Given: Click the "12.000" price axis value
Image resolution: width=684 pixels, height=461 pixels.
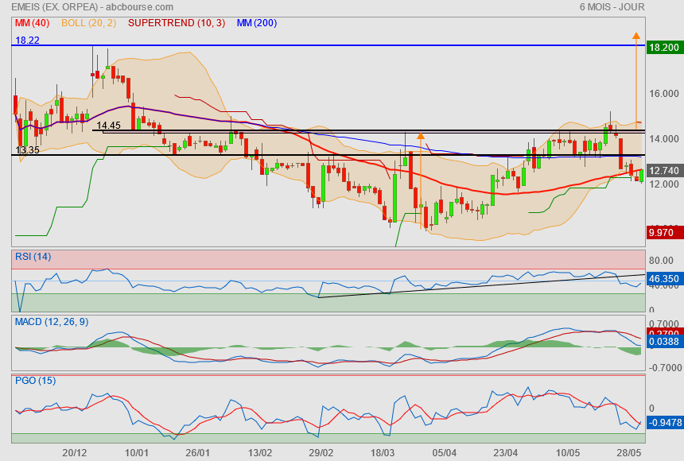Looking at the screenshot, I should [664, 184].
